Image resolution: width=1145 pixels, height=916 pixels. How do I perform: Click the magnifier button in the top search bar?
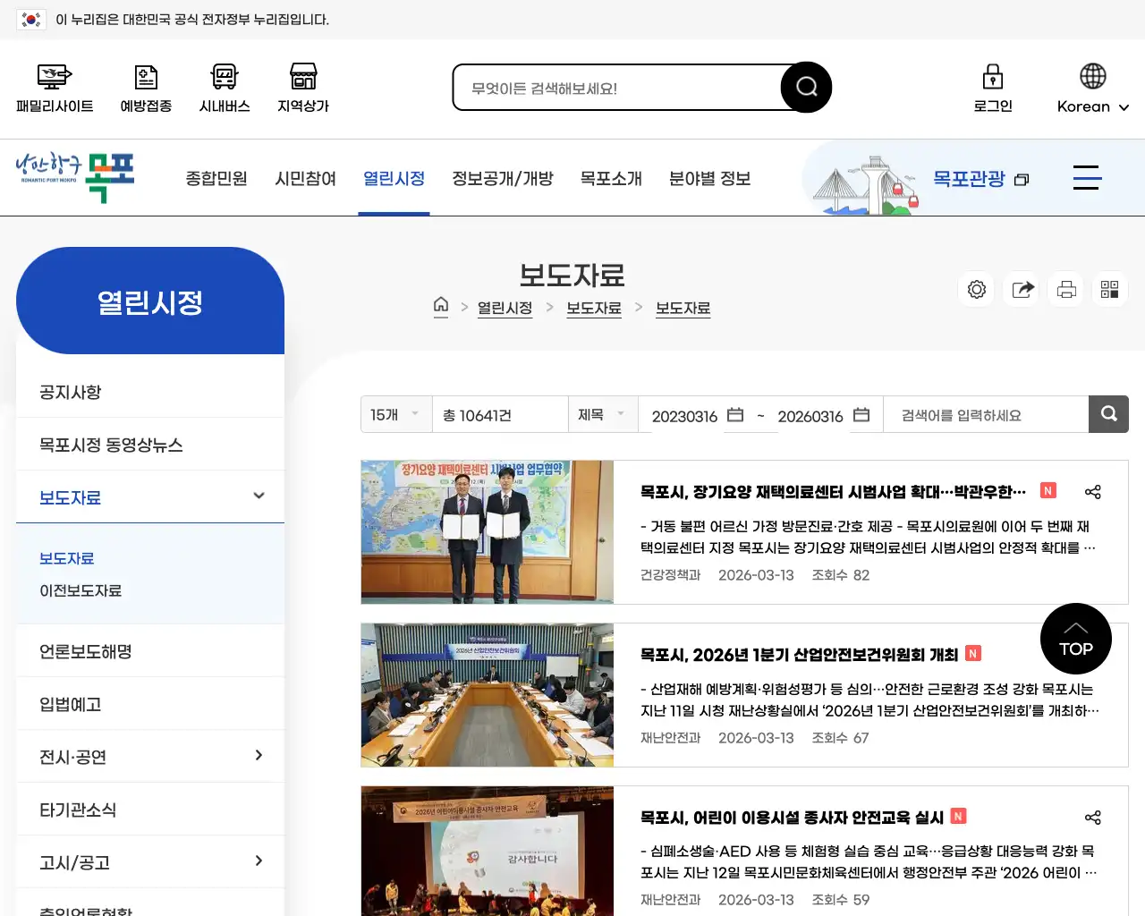(x=804, y=87)
